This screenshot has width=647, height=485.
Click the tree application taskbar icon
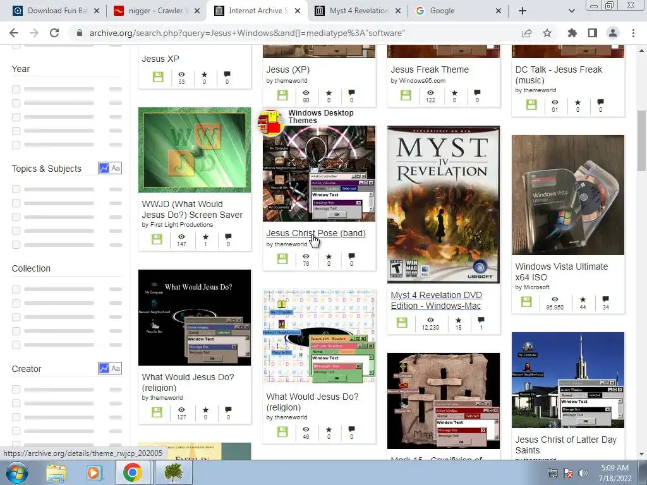[173, 473]
